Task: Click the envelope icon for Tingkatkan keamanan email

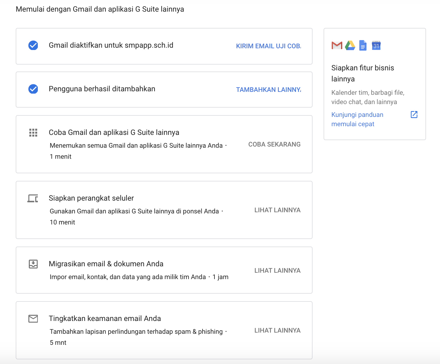Action: pyautogui.click(x=33, y=319)
